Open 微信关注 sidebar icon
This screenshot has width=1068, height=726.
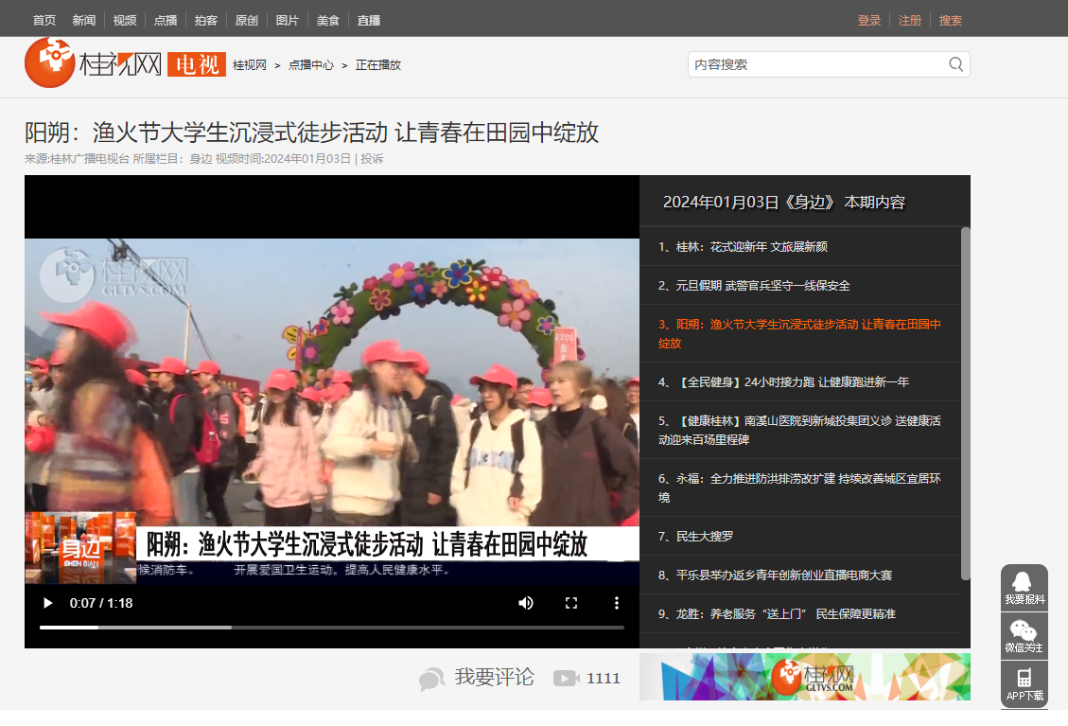[x=1024, y=636]
